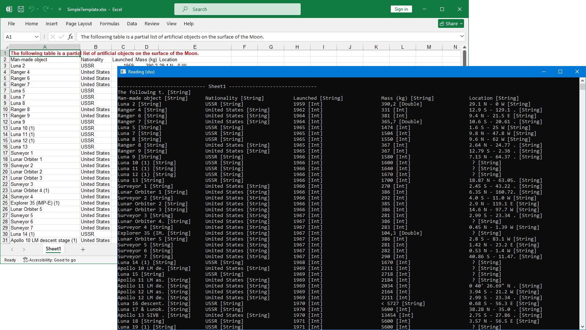This screenshot has width=586, height=330.
Task: Click the Redo arrow icon
Action: coord(46,9)
